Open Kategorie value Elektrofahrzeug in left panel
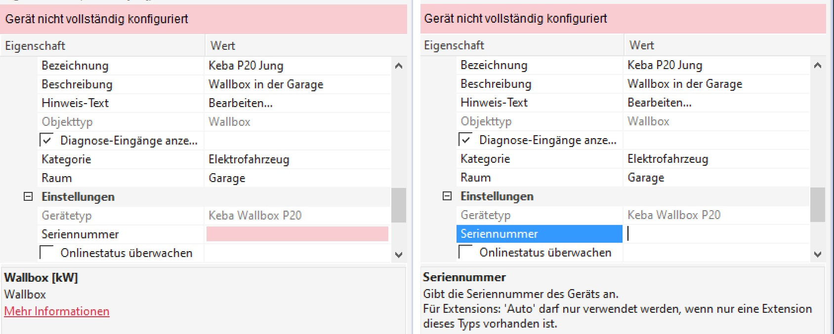 point(249,159)
